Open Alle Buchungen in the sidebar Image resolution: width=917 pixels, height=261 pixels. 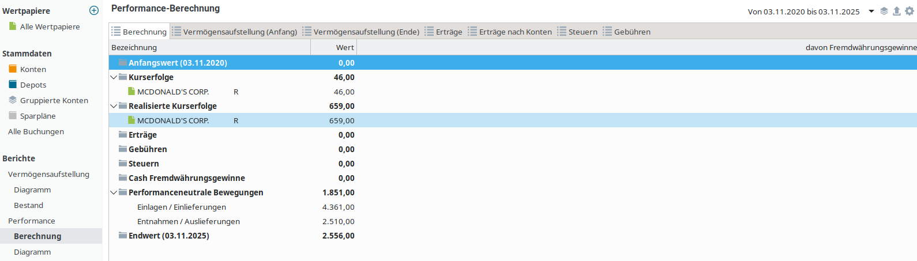[x=36, y=131]
